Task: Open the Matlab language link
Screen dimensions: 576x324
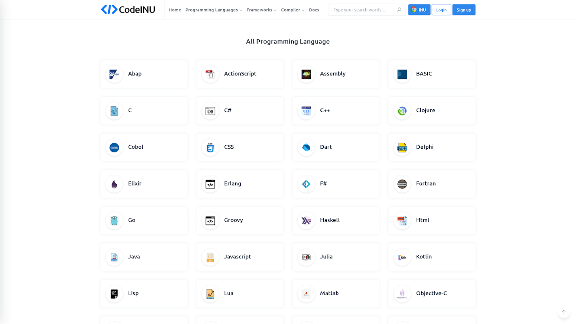Action: point(329,293)
